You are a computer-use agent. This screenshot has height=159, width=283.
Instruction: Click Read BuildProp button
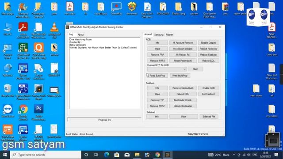coord(157,76)
